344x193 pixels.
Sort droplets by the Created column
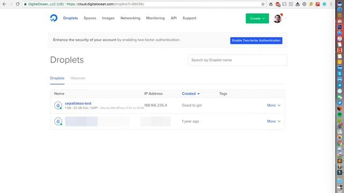click(x=191, y=94)
